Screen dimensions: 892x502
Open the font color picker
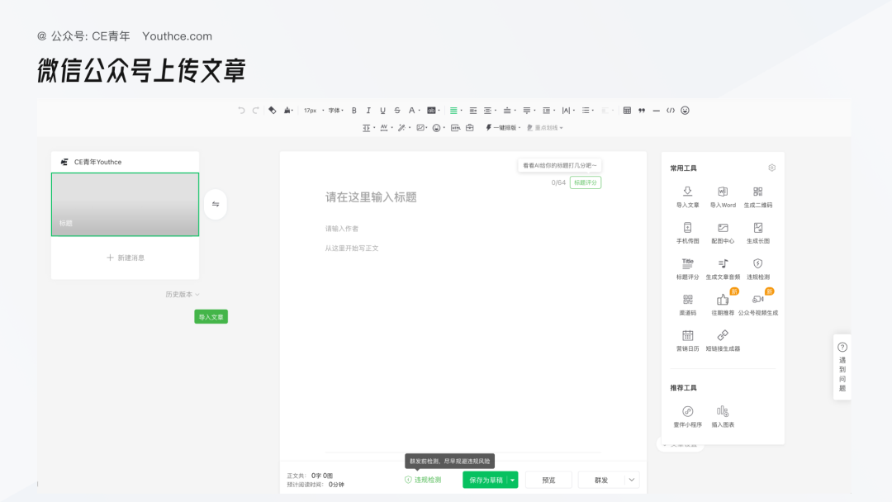[x=410, y=110]
